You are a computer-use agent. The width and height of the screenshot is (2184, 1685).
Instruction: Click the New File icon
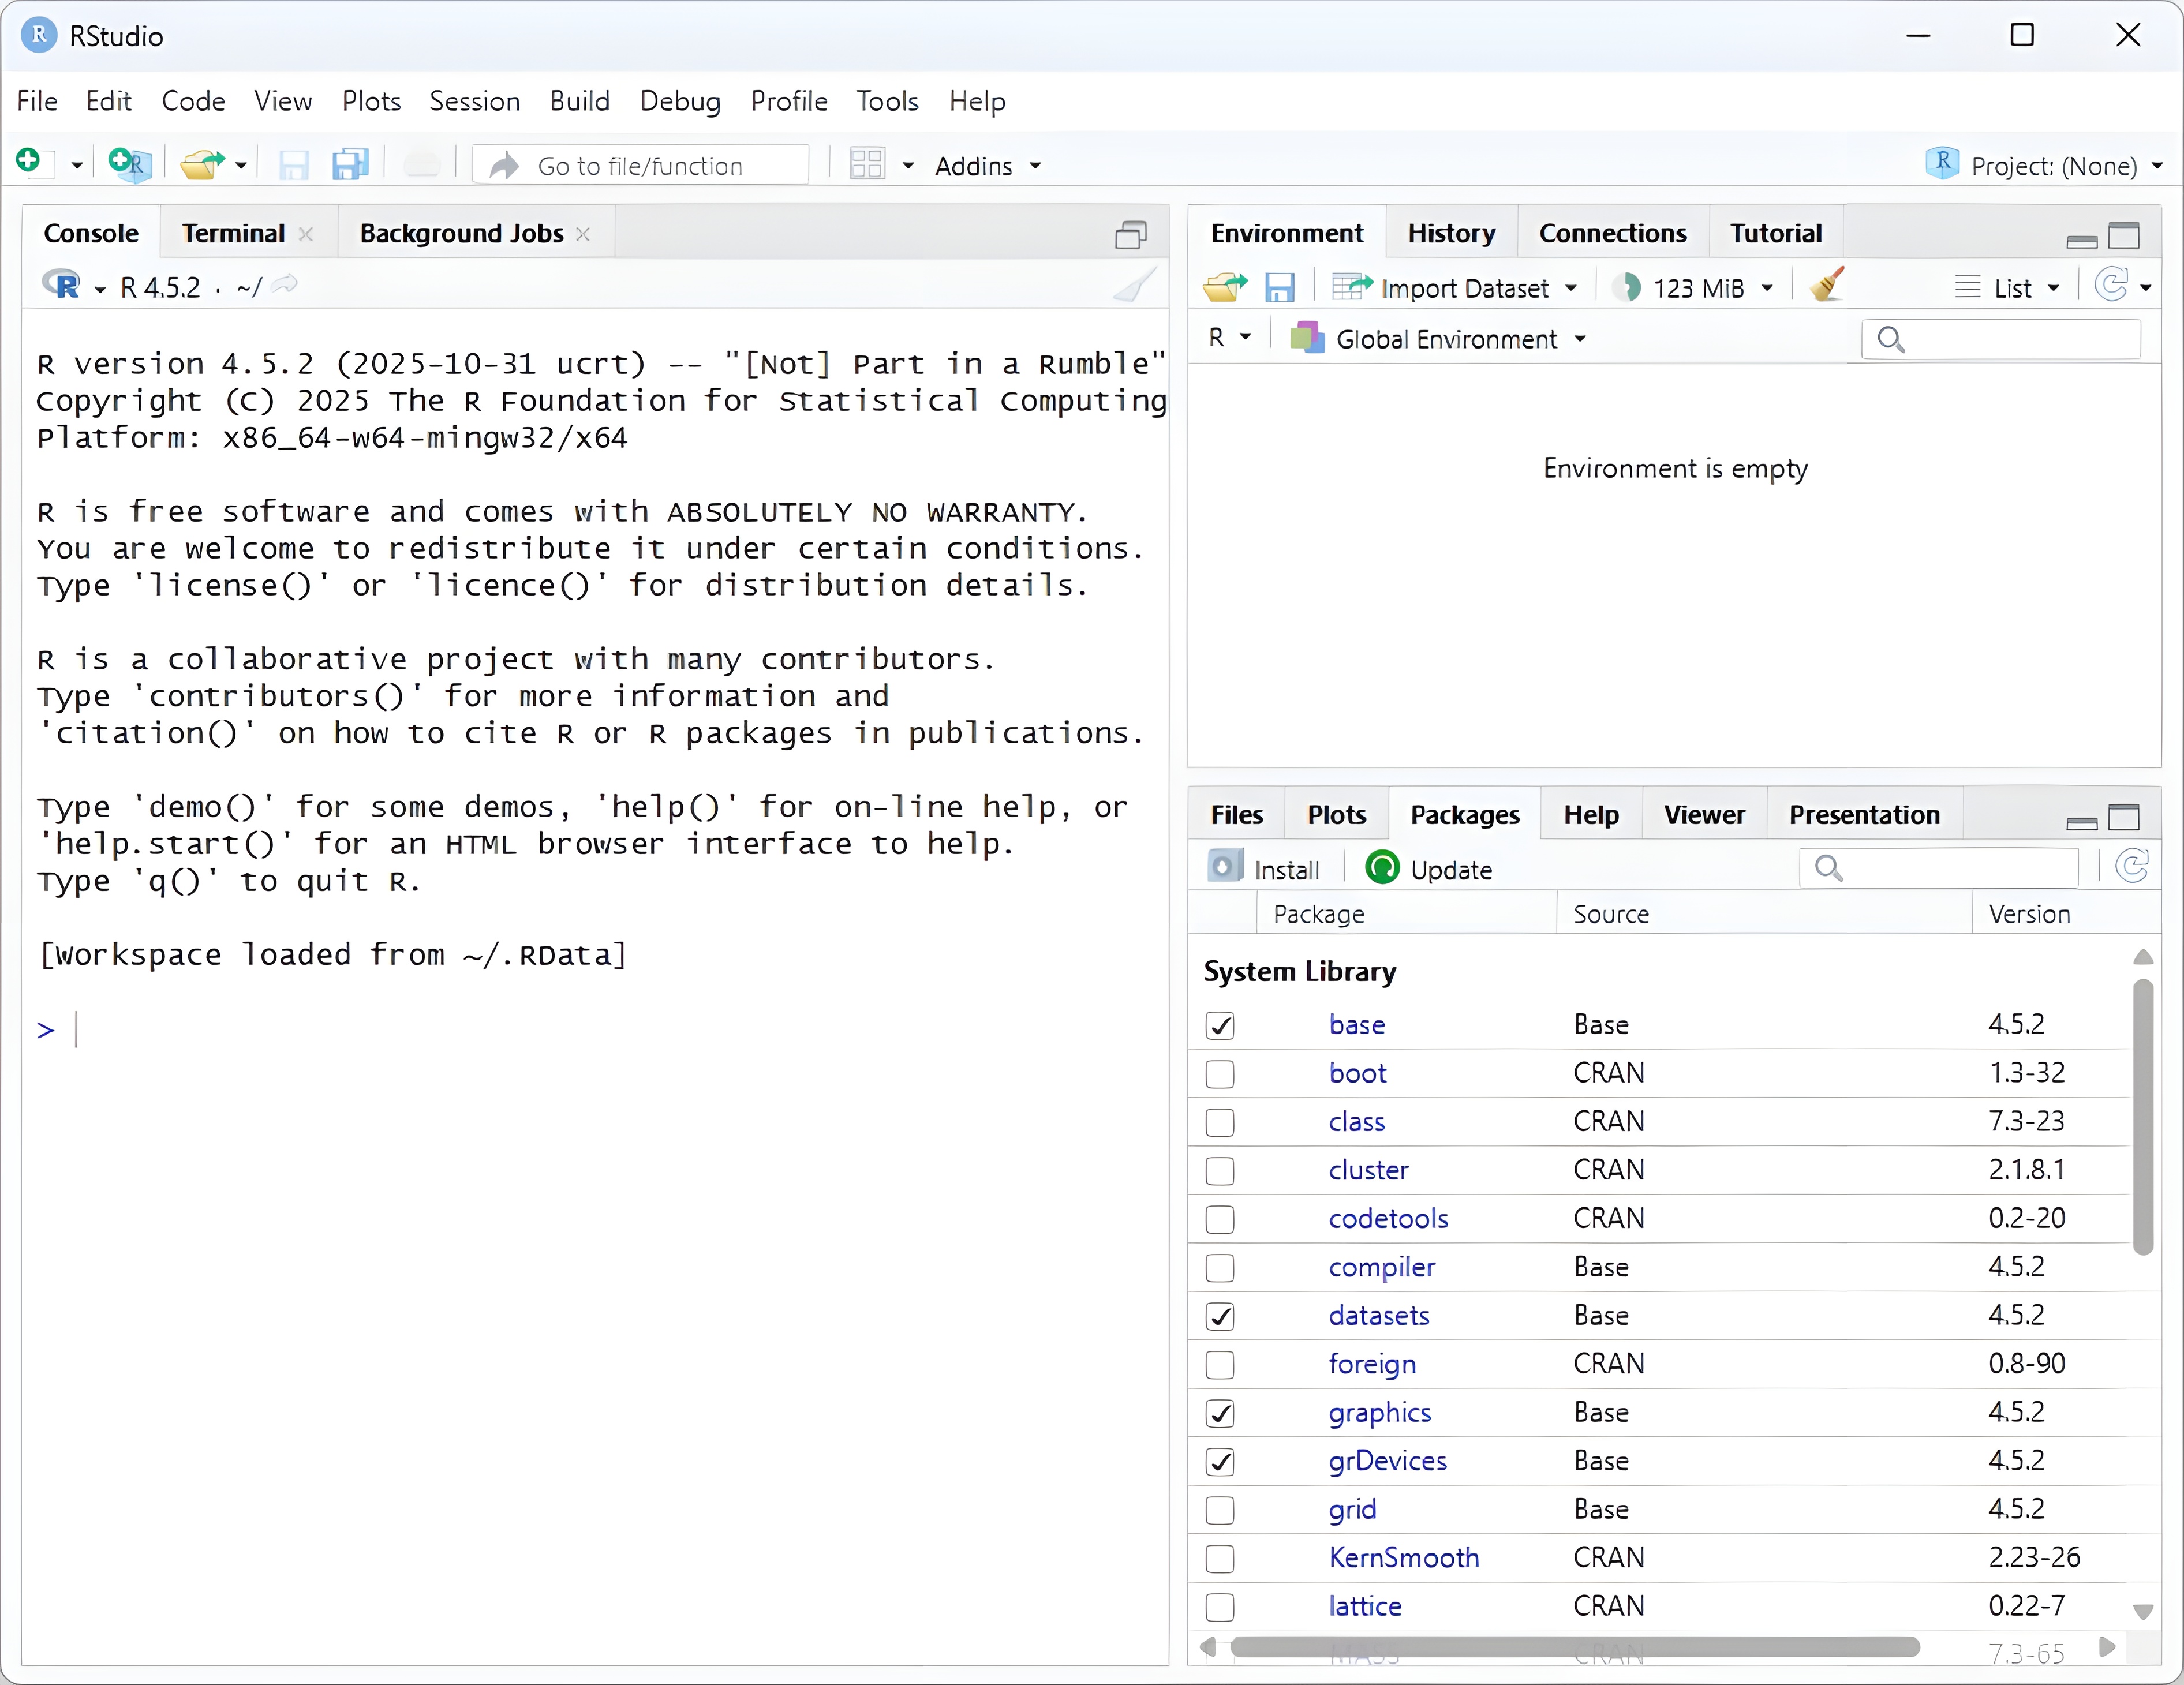tap(29, 162)
